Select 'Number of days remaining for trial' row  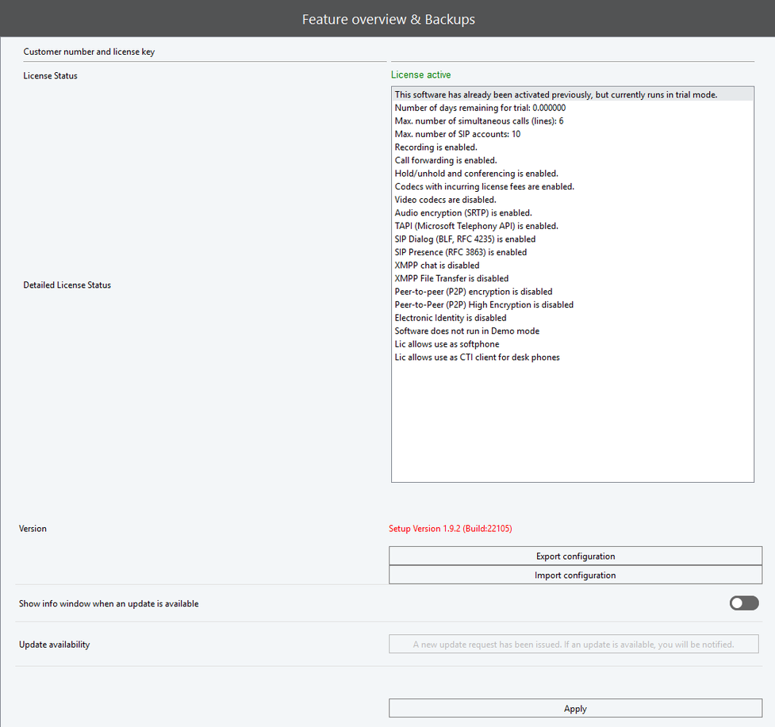pyautogui.click(x=573, y=108)
